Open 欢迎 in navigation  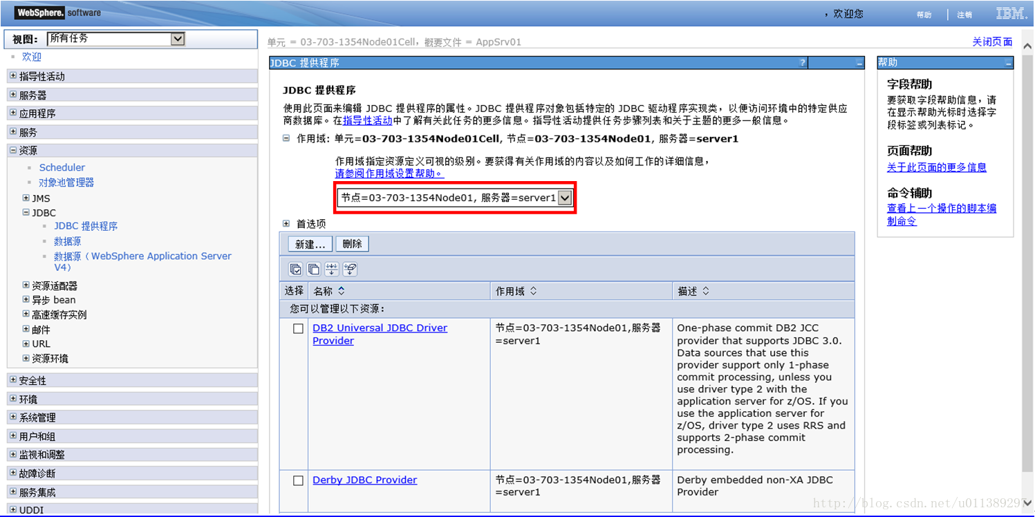tap(32, 57)
